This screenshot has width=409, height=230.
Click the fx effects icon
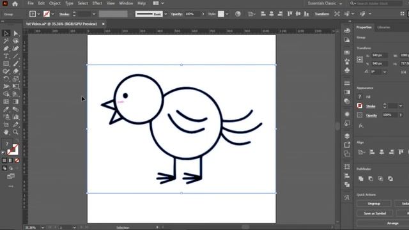(360, 126)
